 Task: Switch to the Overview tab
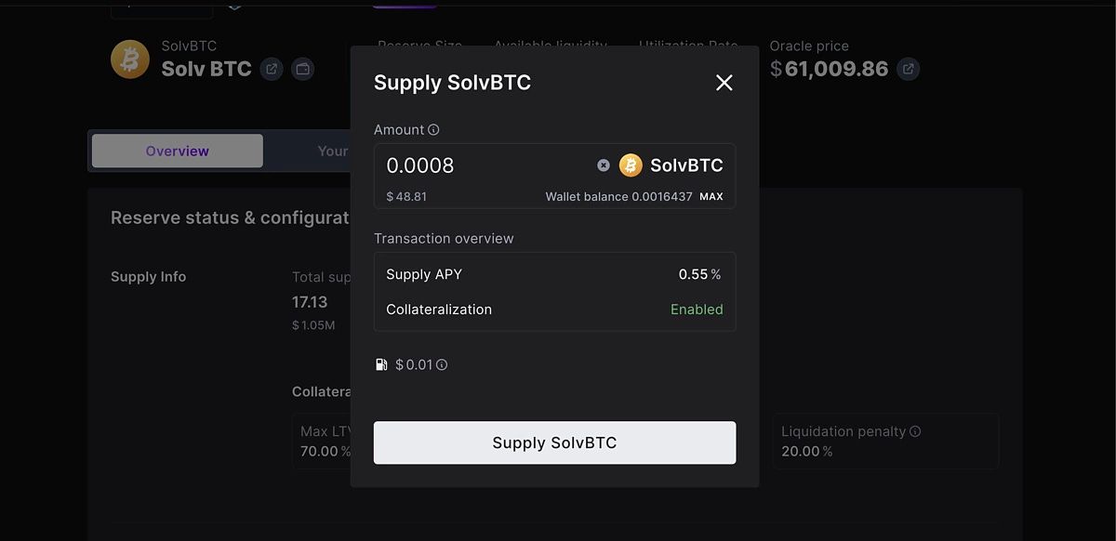(178, 151)
